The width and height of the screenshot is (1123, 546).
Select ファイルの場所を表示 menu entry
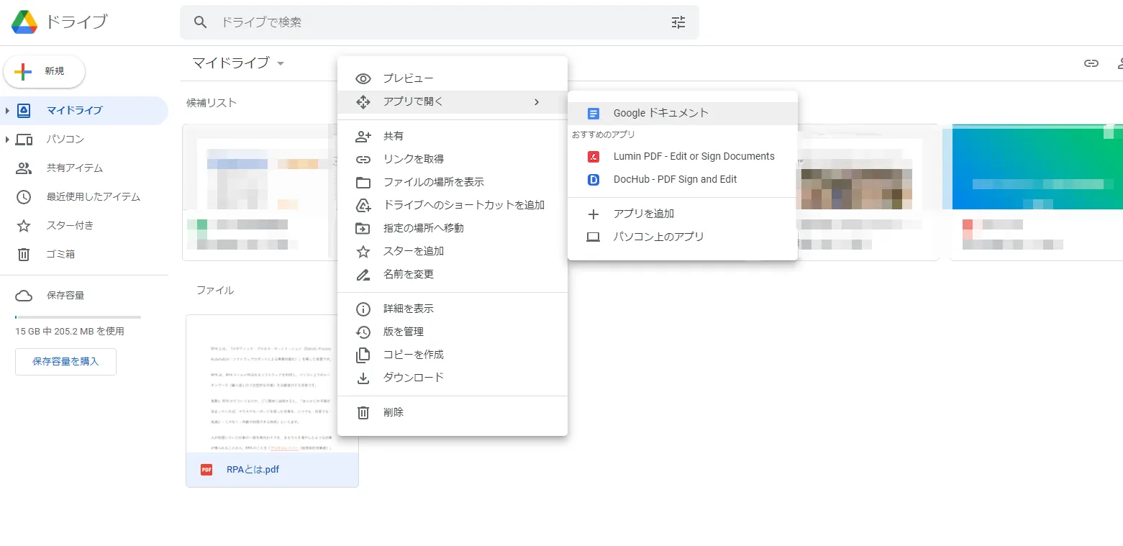click(453, 182)
